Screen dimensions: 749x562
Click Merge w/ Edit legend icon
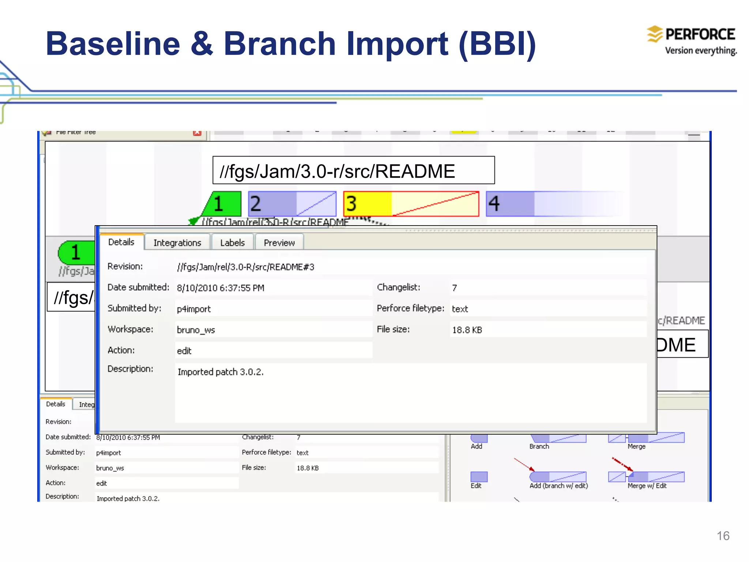coord(646,477)
